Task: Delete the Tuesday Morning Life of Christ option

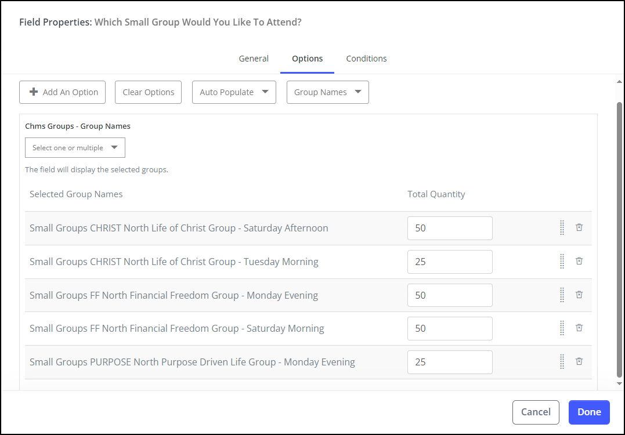Action: [x=579, y=261]
